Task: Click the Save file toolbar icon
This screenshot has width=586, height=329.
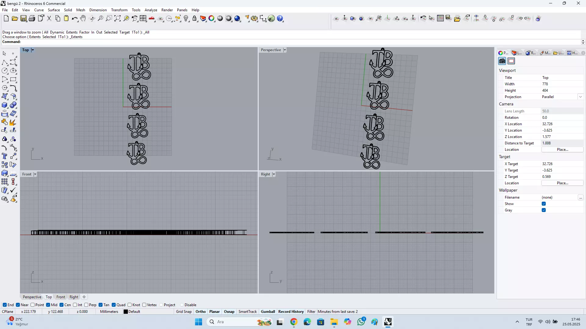Action: [24, 19]
